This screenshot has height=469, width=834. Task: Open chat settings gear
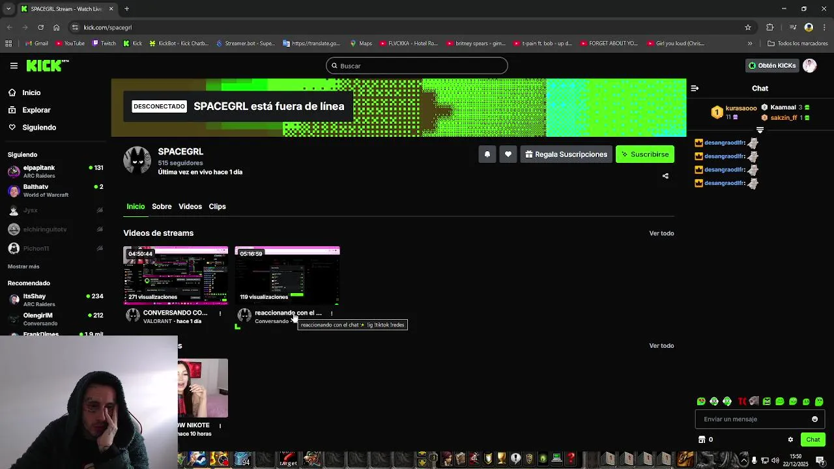(x=790, y=440)
